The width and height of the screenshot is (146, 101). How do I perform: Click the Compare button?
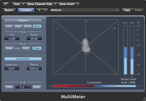point(26,10)
